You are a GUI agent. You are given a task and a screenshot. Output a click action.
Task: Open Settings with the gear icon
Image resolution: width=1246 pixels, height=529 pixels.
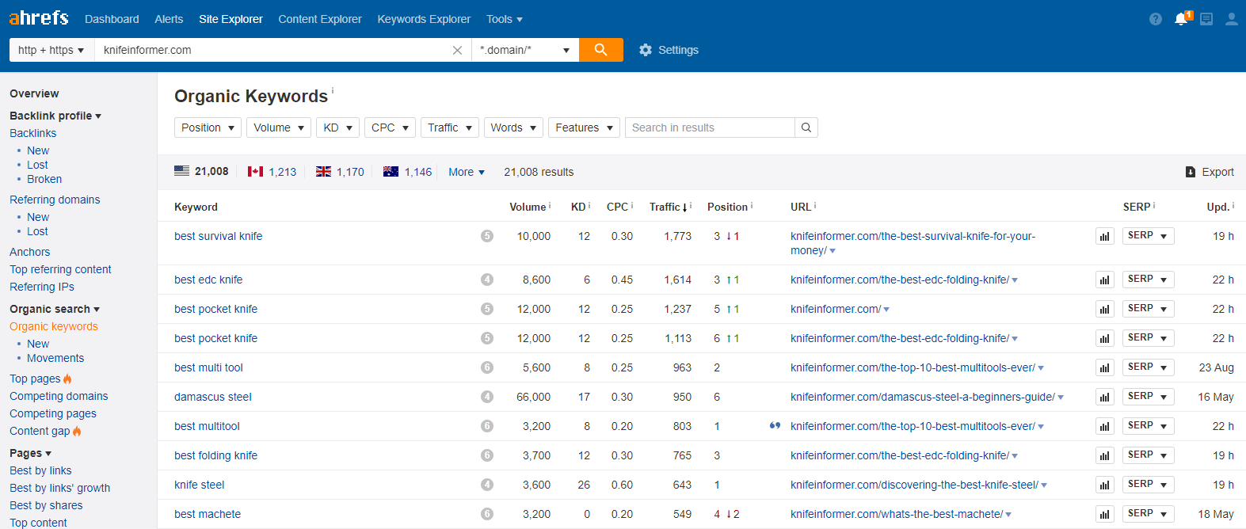click(x=669, y=50)
